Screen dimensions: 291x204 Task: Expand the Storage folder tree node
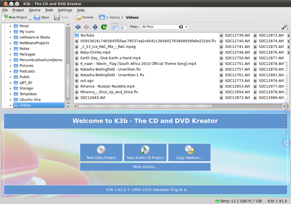11,89
